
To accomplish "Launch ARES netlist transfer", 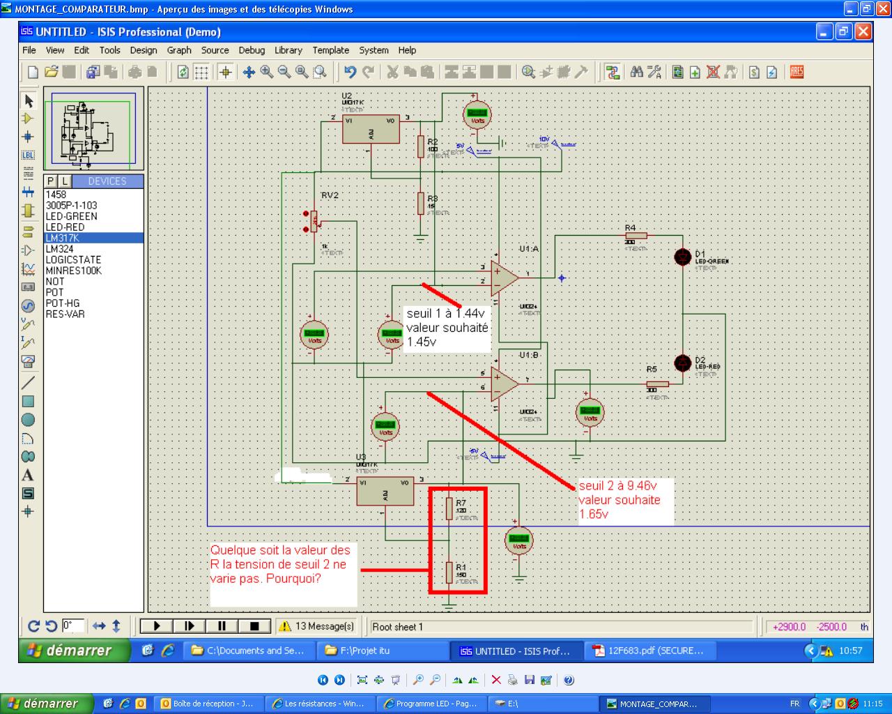I will [797, 72].
